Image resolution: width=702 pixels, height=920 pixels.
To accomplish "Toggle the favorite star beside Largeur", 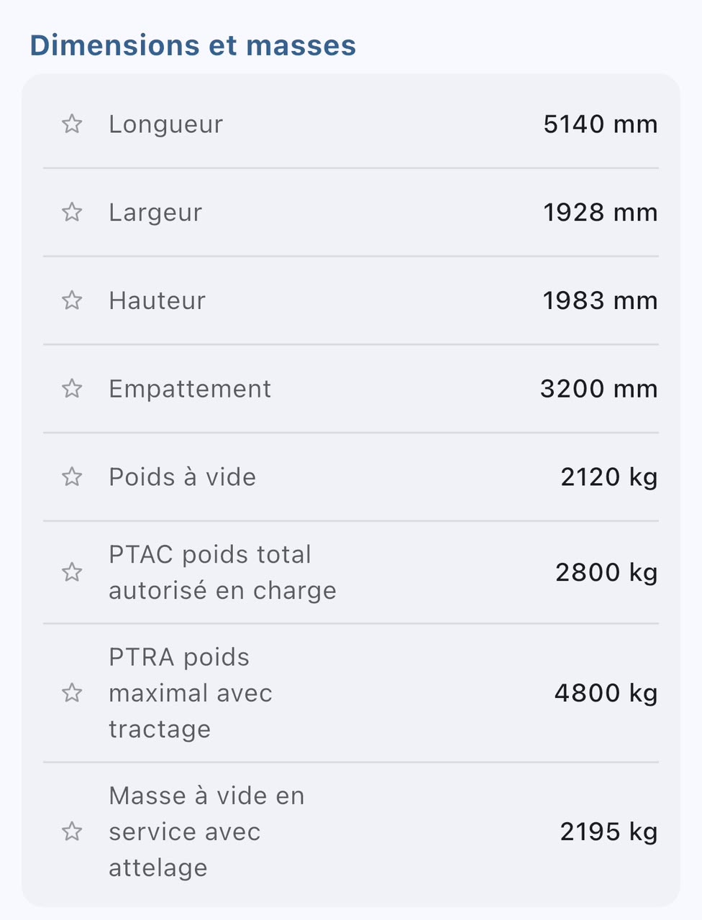I will (72, 212).
